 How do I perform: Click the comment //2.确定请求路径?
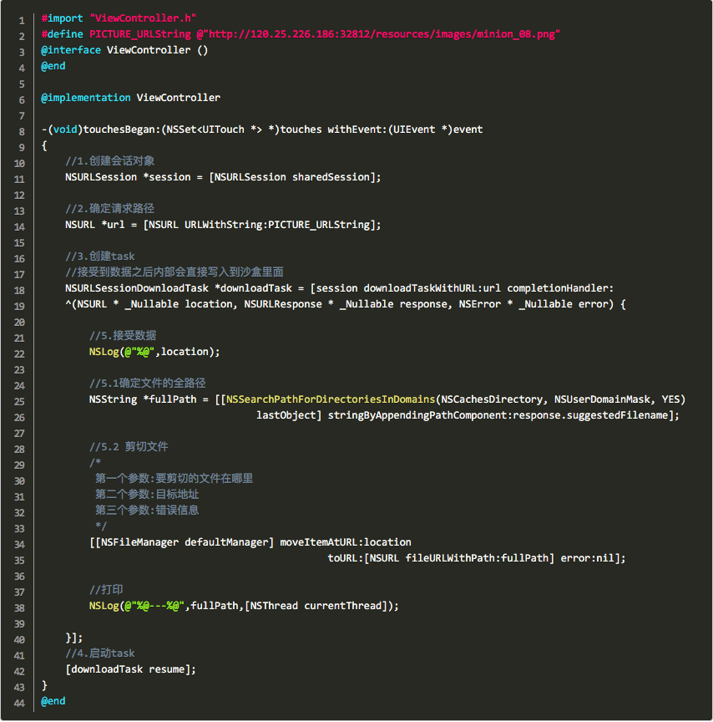tap(109, 209)
